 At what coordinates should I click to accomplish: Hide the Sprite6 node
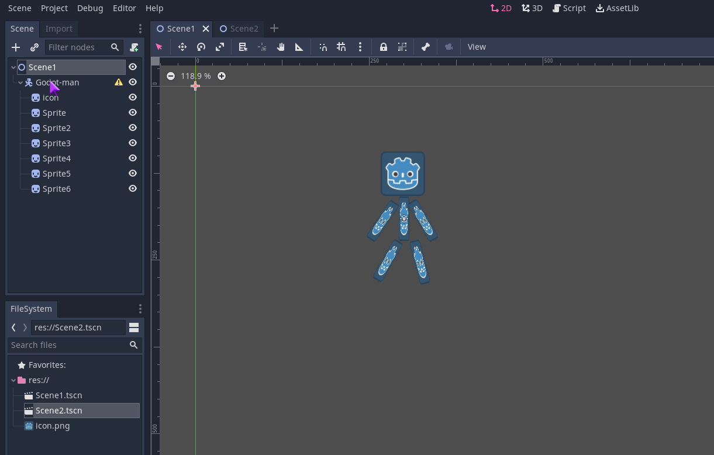coord(133,189)
